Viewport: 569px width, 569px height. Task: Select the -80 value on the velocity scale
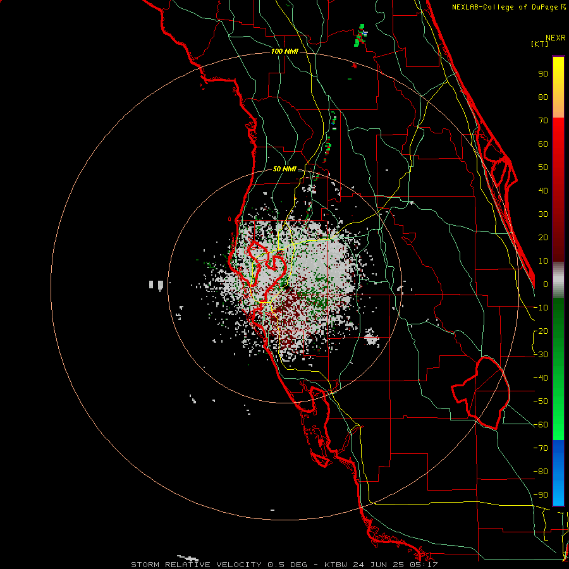pyautogui.click(x=541, y=472)
